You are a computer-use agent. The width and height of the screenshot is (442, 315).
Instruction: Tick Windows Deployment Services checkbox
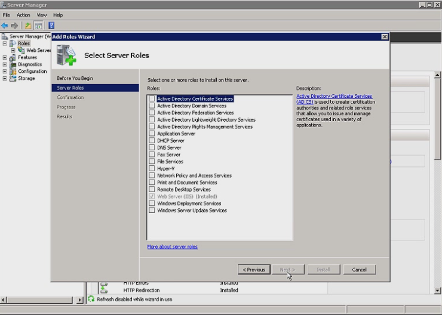click(x=152, y=203)
